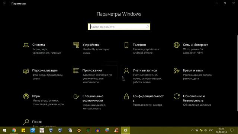
Task: Open Sticky Notes from the taskbar
Action: click(23, 130)
